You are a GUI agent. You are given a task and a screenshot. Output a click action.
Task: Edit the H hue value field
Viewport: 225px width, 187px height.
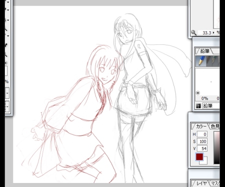[x=202, y=134]
